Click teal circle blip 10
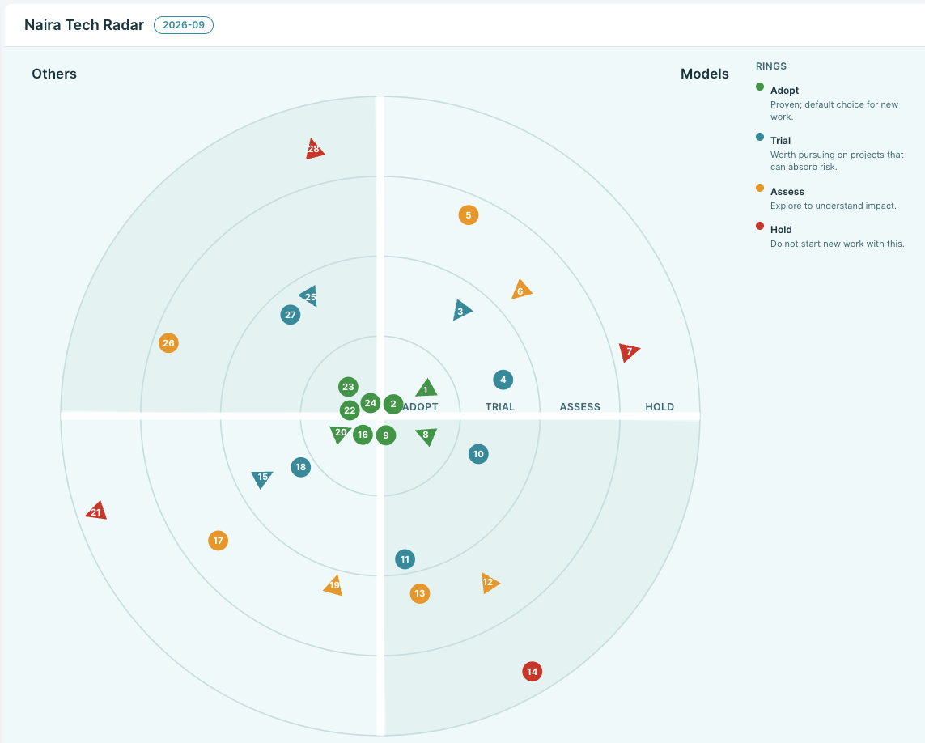The width and height of the screenshot is (925, 743). pyautogui.click(x=478, y=454)
